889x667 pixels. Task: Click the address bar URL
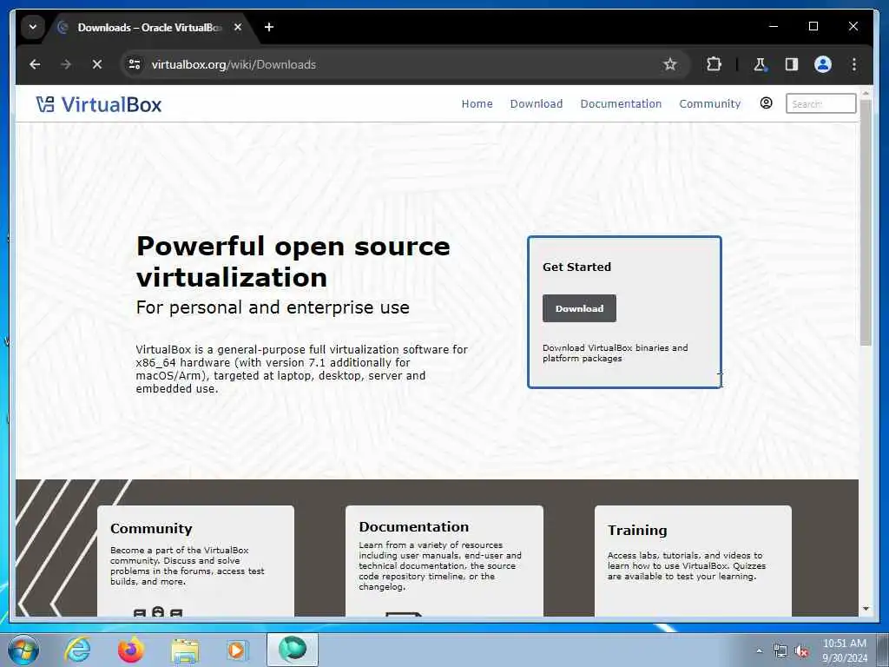(x=234, y=64)
